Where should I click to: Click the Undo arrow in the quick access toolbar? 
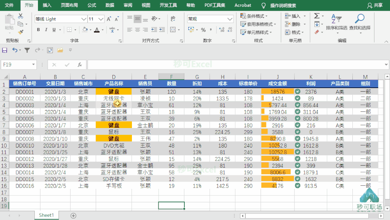click(x=15, y=50)
